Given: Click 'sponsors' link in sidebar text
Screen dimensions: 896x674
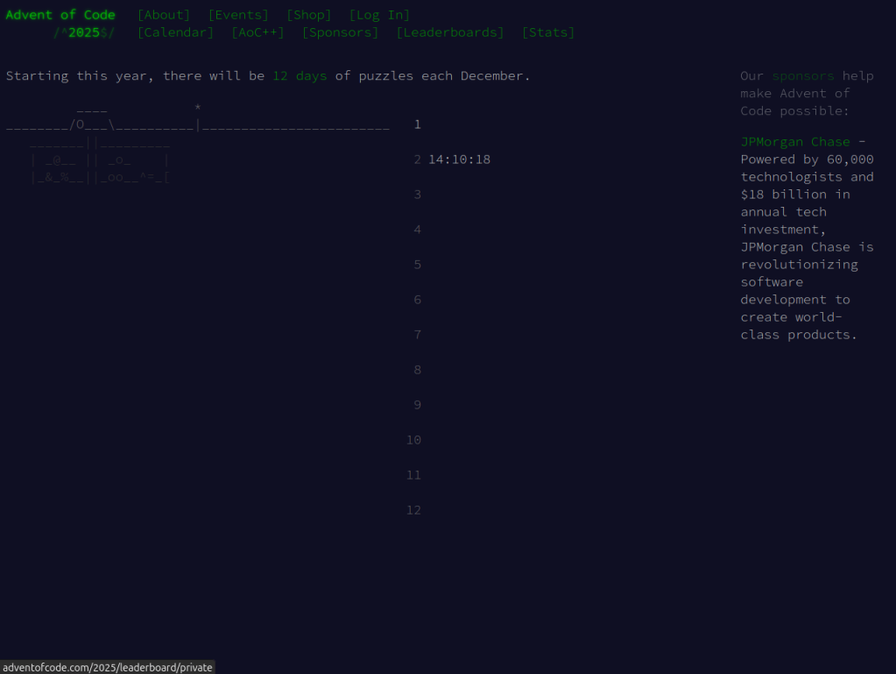Looking at the screenshot, I should pyautogui.click(x=803, y=76).
